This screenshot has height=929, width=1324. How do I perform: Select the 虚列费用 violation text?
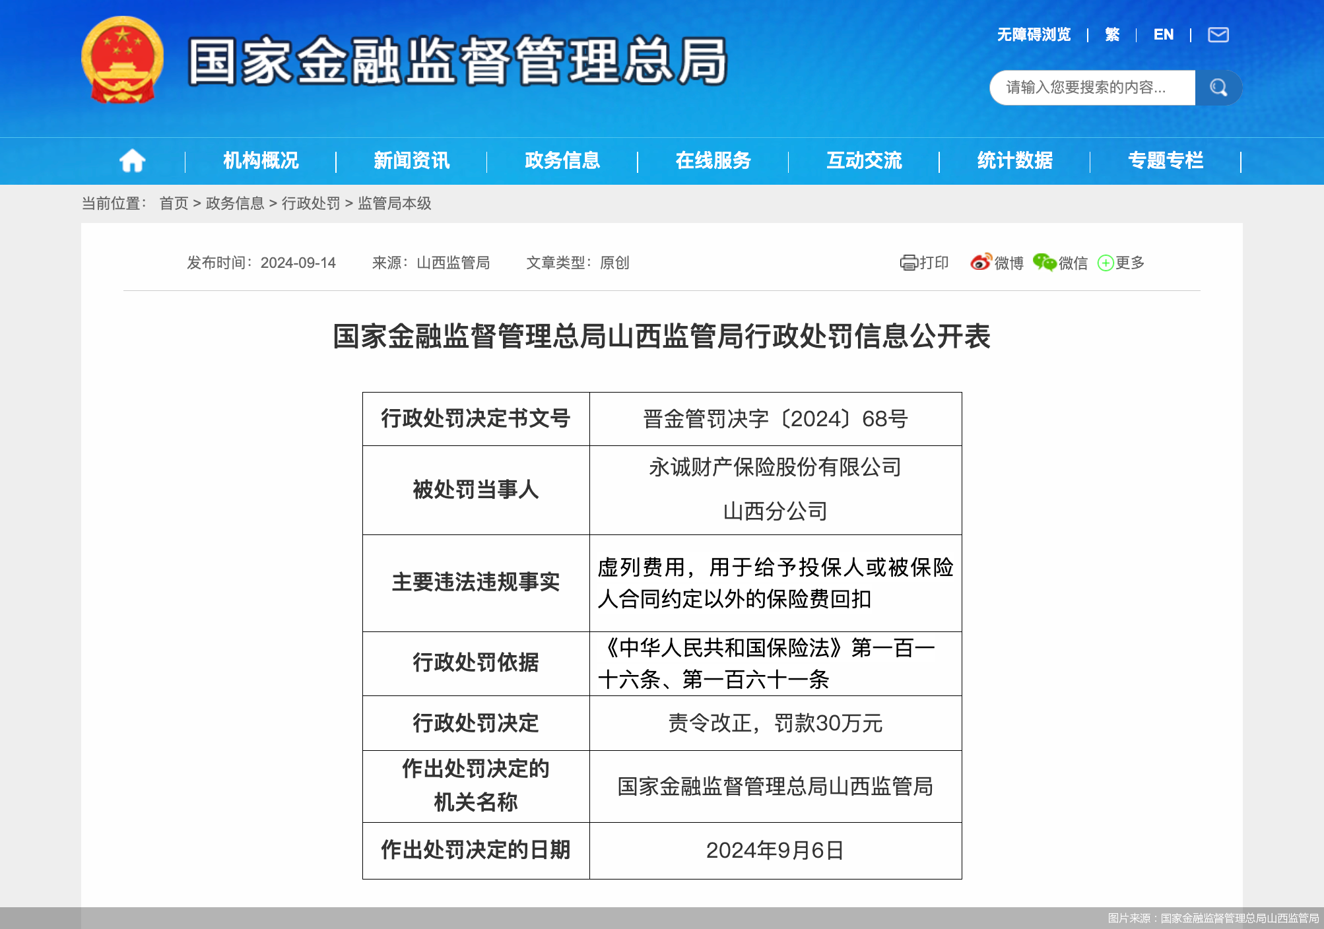coord(776,583)
